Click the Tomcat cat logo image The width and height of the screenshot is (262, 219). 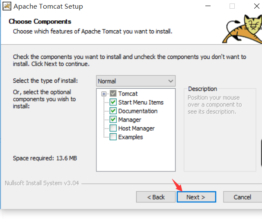(x=242, y=29)
